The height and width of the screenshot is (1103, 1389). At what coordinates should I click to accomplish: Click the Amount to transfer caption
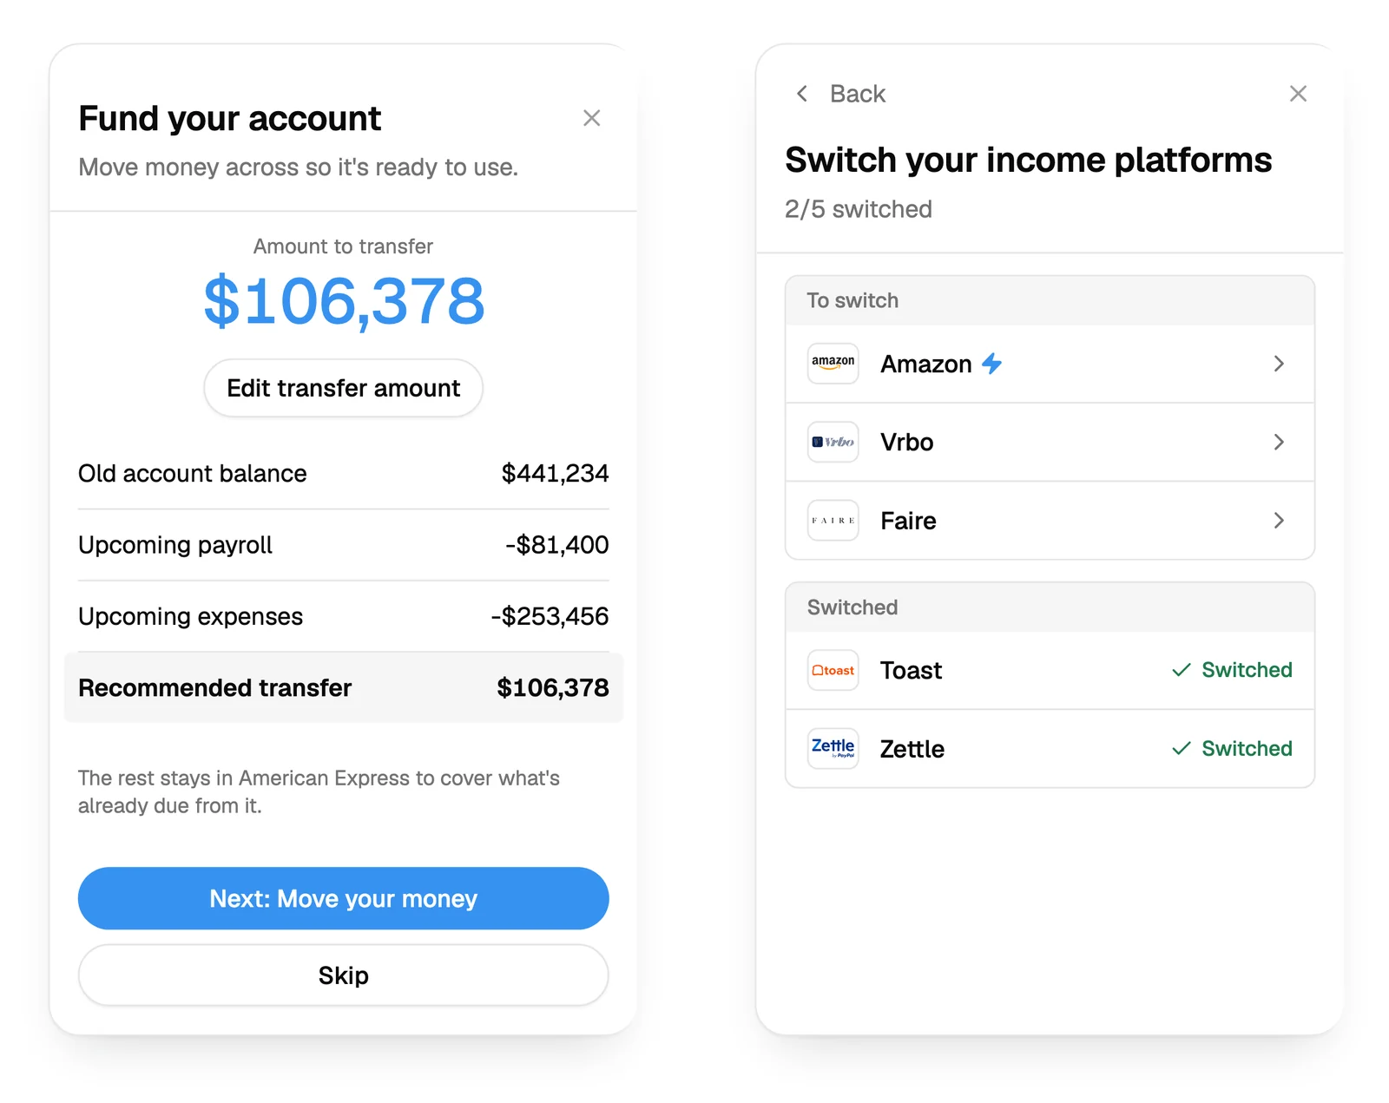pos(344,246)
